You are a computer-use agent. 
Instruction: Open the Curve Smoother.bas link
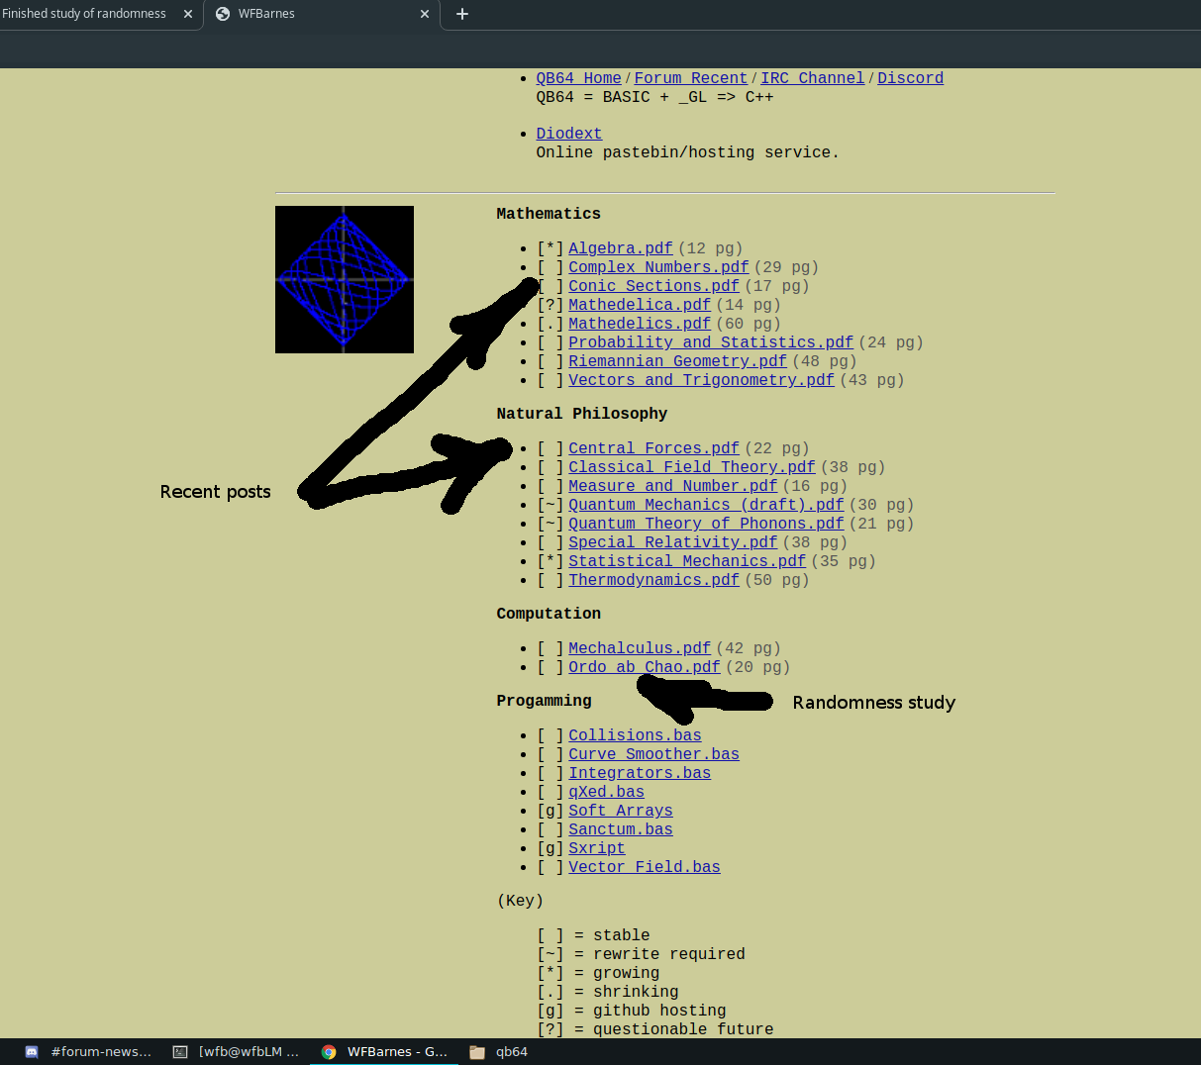coord(653,754)
